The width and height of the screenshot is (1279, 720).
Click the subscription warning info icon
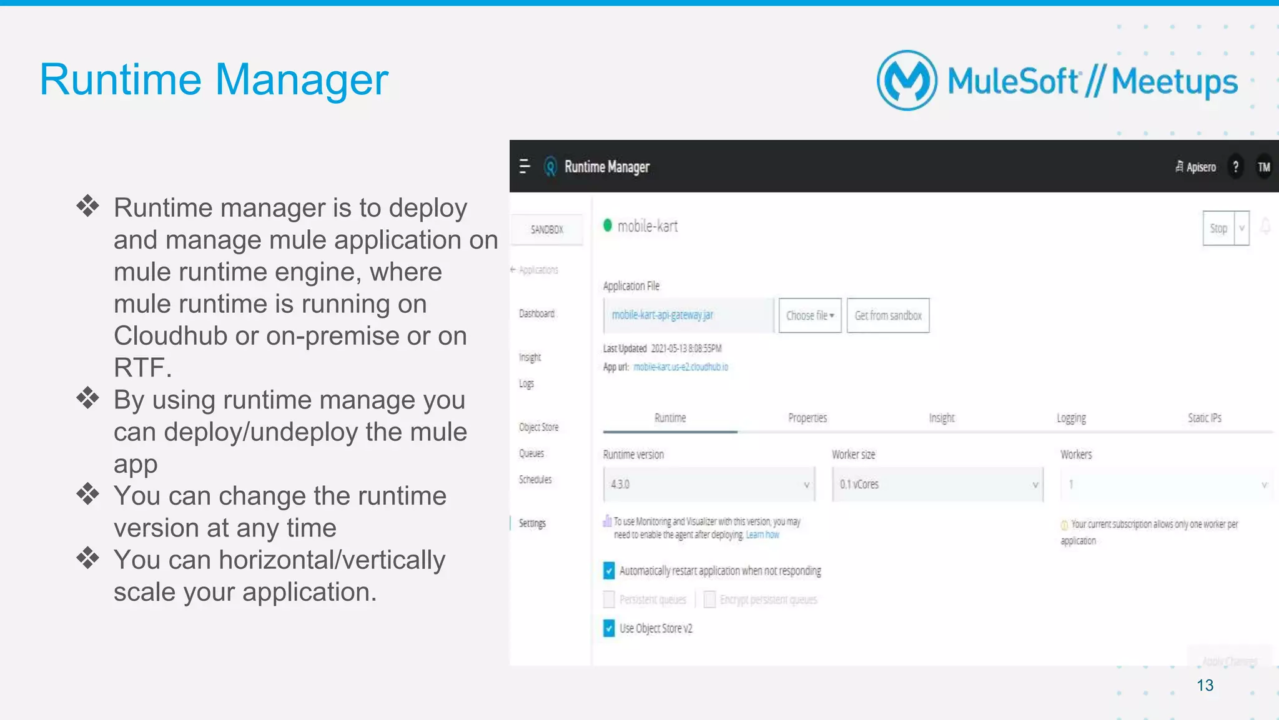[1064, 525]
